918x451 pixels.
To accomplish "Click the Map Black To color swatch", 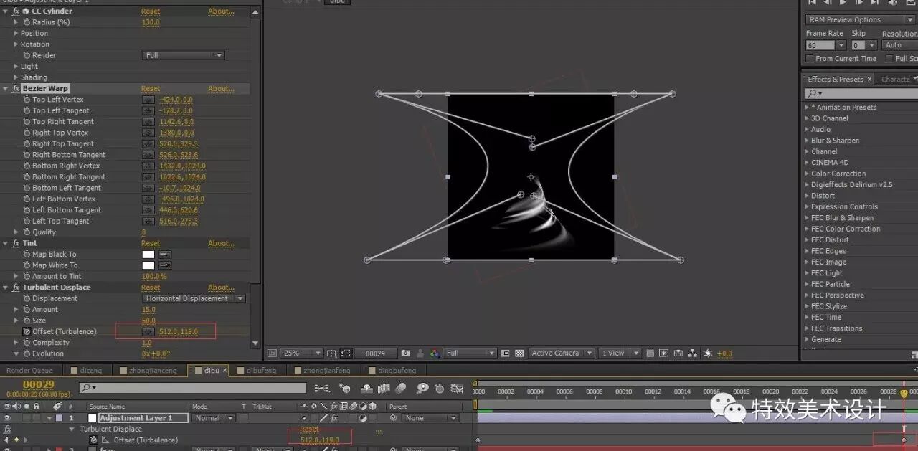I will 148,255.
